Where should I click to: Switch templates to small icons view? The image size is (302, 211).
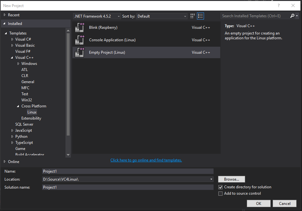pyautogui.click(x=192, y=16)
